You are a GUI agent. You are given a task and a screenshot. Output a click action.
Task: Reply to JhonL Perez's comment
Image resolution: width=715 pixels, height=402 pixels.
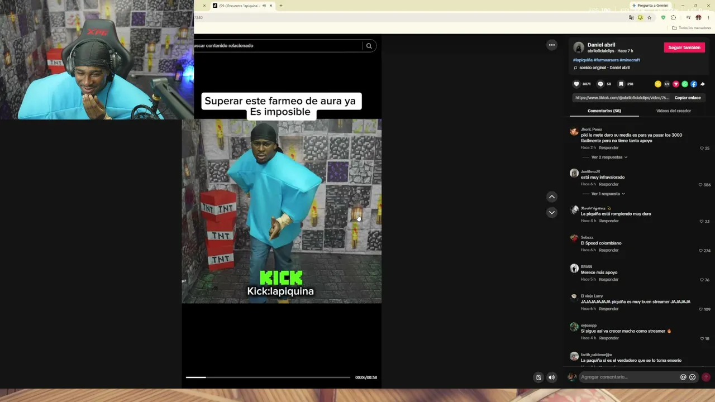pyautogui.click(x=609, y=148)
